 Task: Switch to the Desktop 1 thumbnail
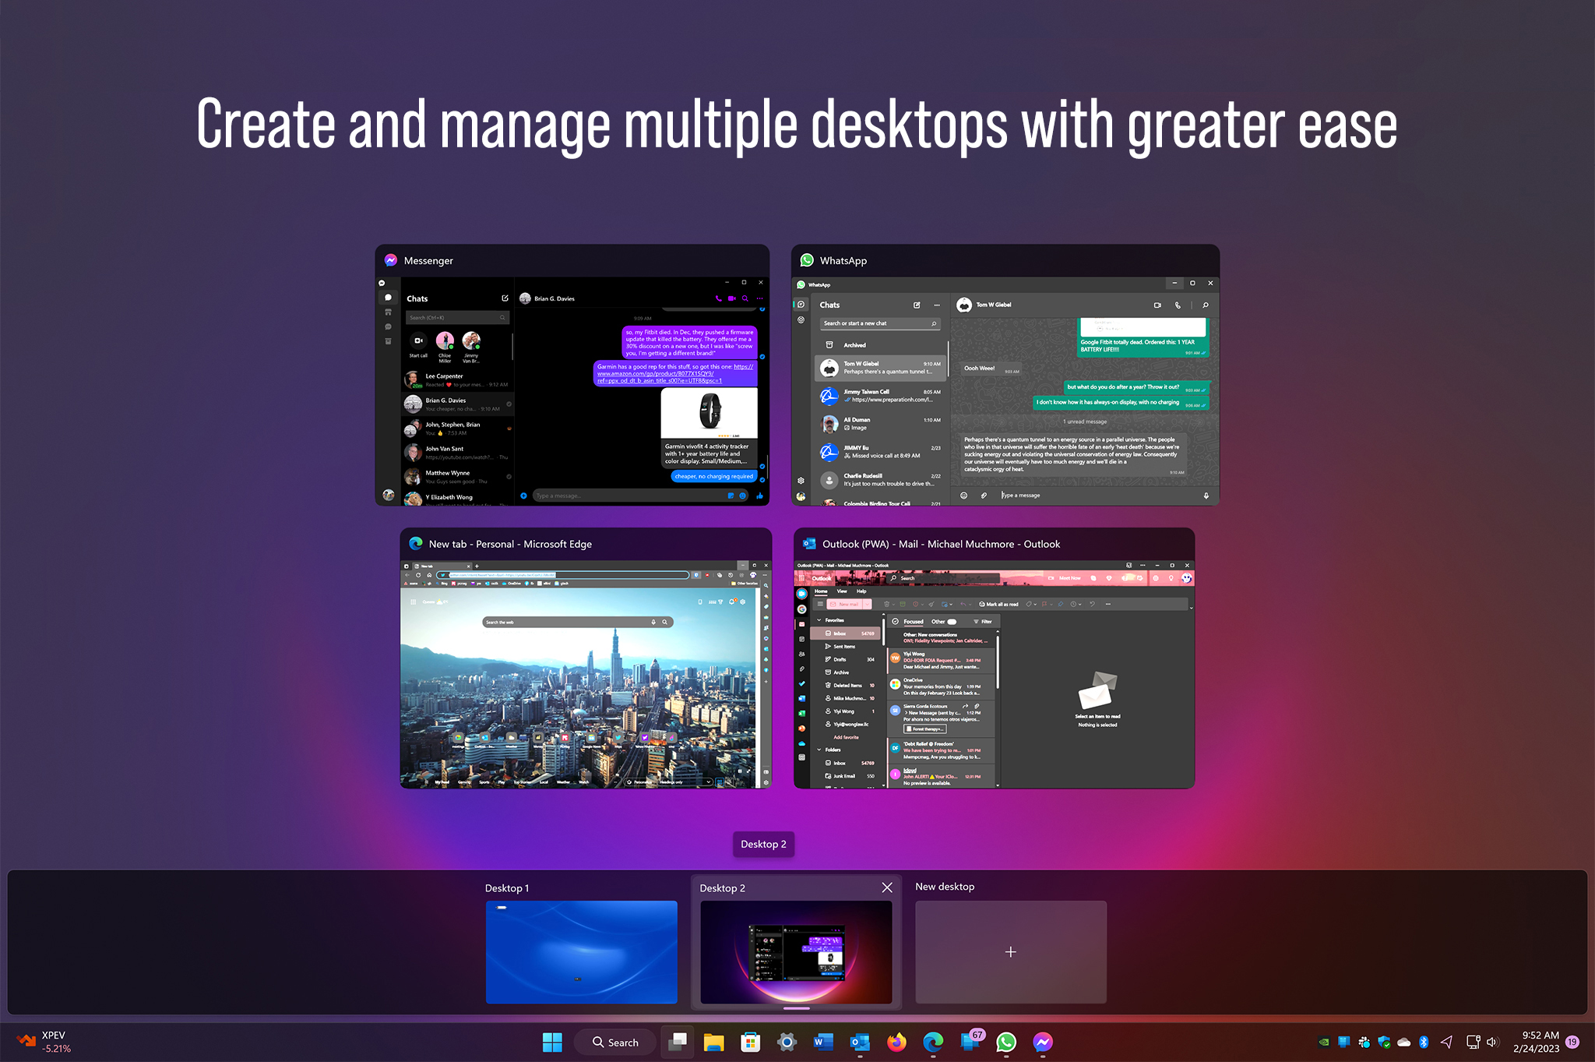point(581,952)
